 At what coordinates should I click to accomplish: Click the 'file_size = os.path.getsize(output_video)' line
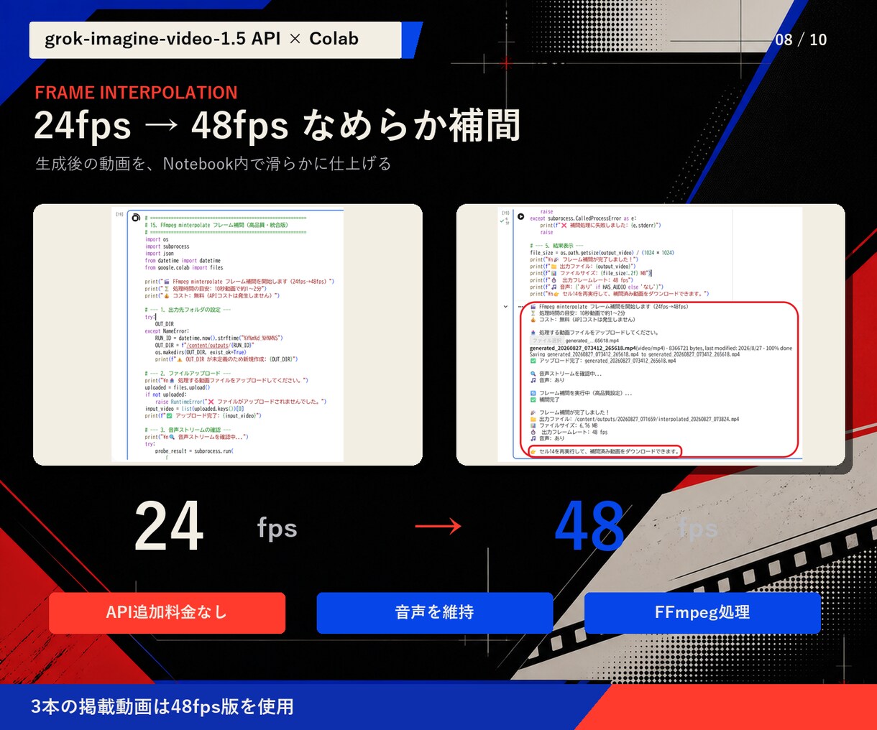[602, 253]
